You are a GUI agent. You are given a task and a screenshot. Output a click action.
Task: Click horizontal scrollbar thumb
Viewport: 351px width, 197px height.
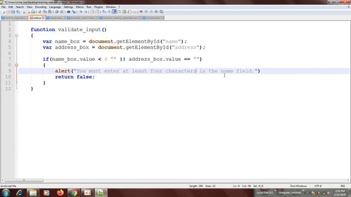click(x=24, y=181)
